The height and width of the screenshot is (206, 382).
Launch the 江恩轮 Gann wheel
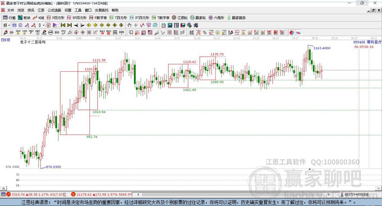point(180,18)
